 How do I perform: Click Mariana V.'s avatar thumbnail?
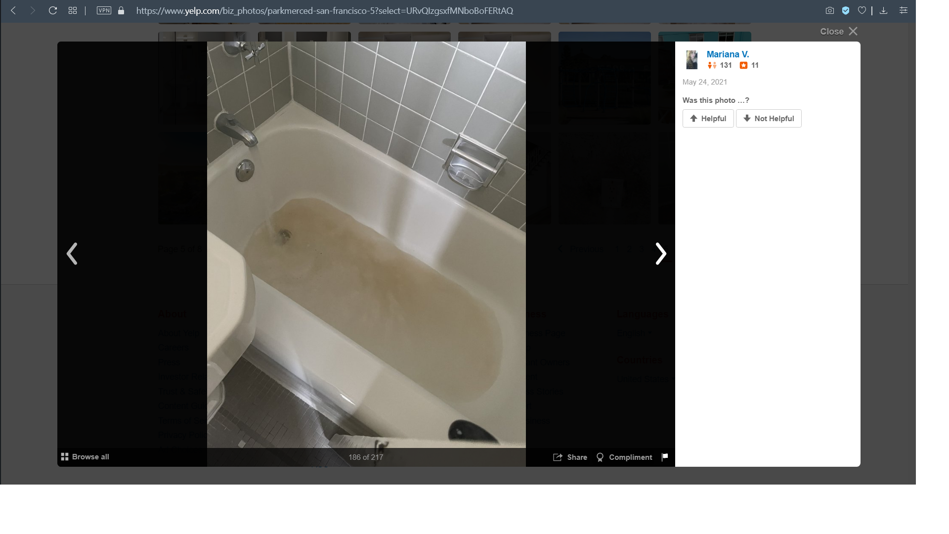[x=692, y=60]
